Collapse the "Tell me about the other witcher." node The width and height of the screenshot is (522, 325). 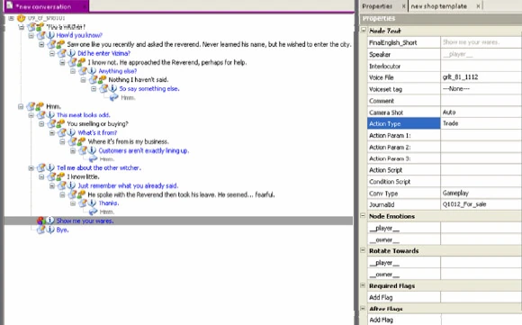pos(31,168)
